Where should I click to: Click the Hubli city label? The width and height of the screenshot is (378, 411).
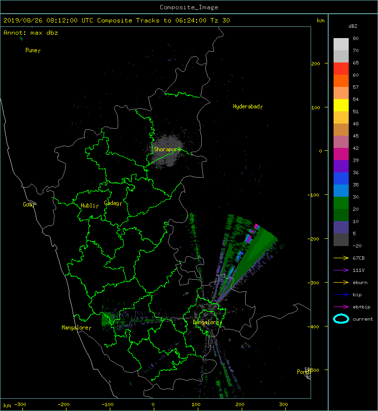[89, 205]
